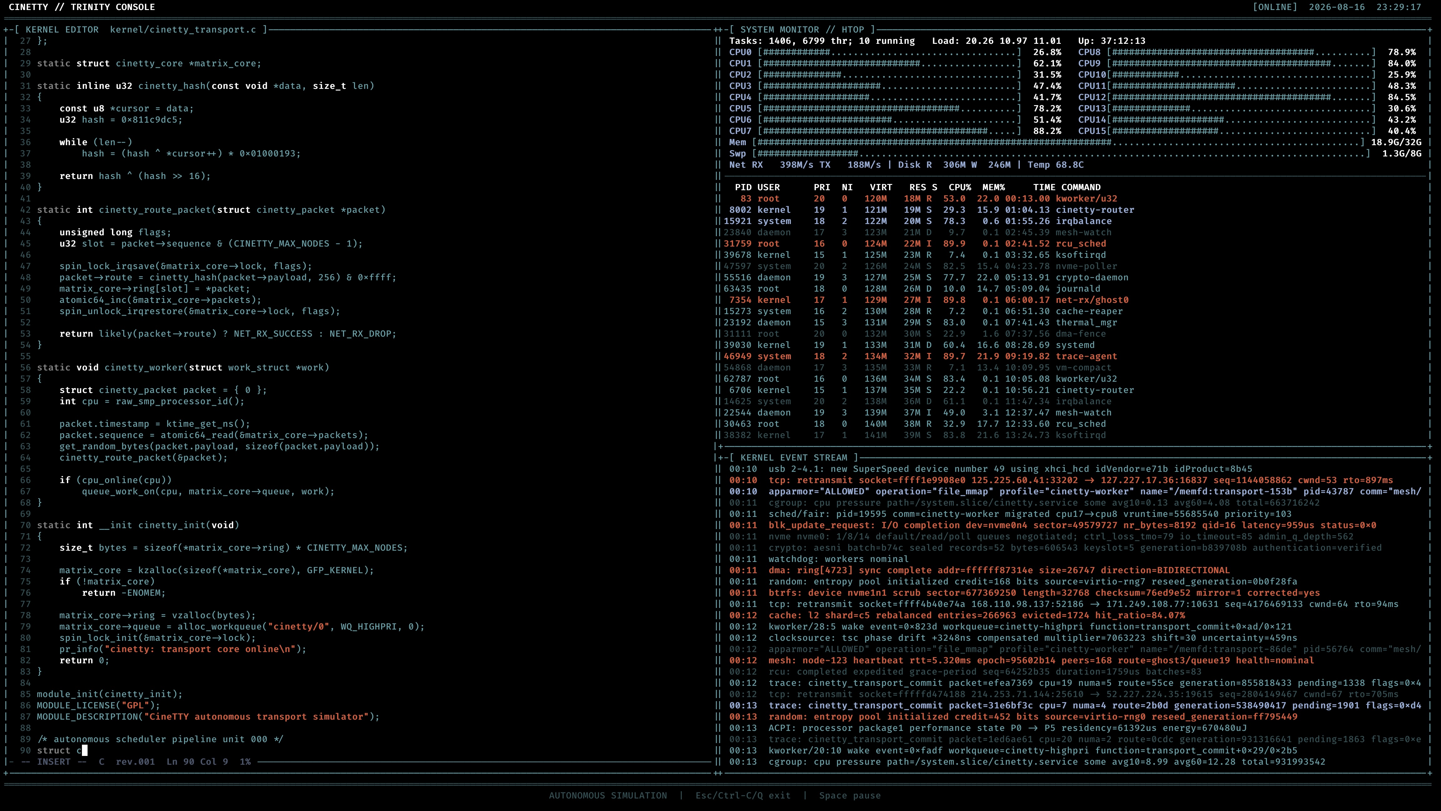Sort by the PID column header

click(743, 187)
